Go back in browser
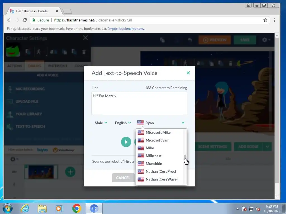286x214 pixels. tap(9, 20)
